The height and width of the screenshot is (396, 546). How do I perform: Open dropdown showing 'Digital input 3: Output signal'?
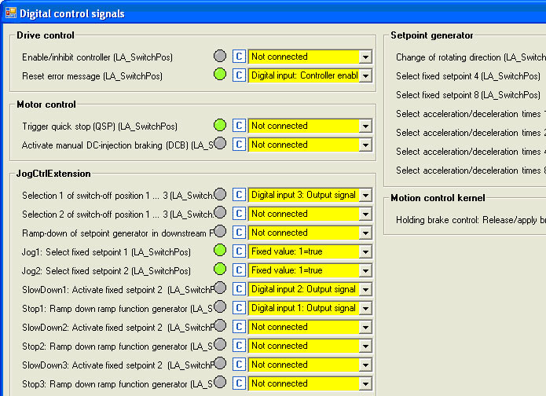tap(365, 195)
